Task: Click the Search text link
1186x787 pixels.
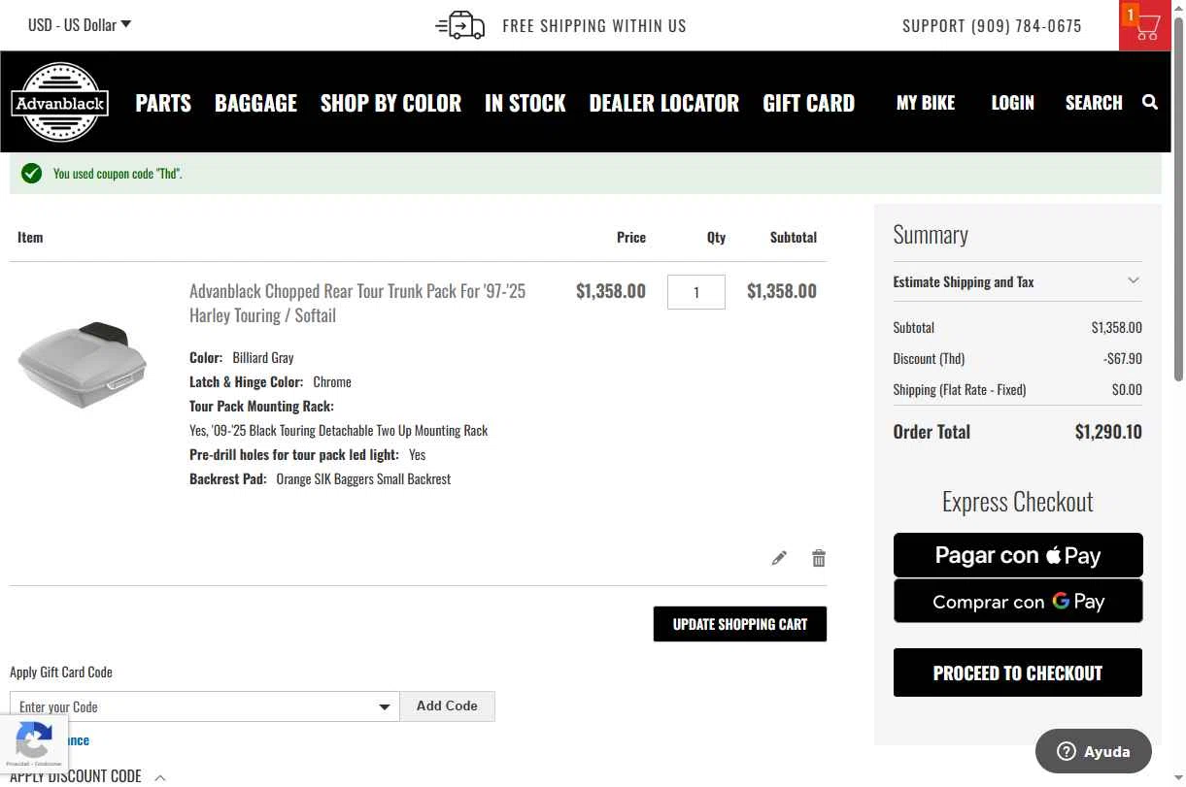Action: (1094, 103)
